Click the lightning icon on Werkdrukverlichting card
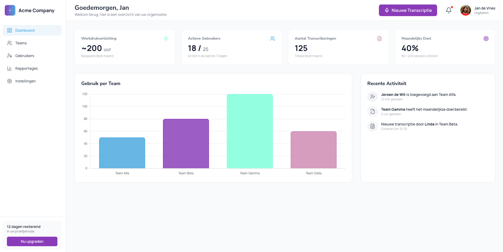The image size is (503, 252). [x=166, y=38]
